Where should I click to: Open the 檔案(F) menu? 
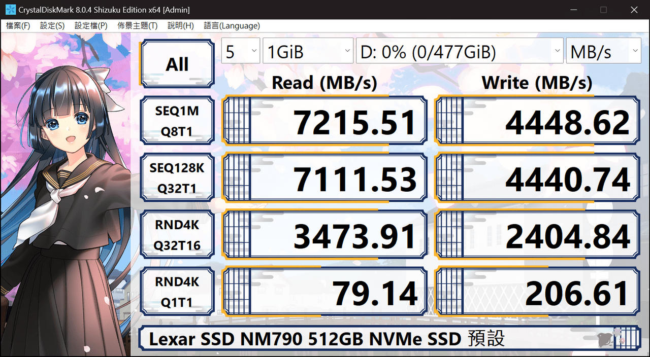click(x=18, y=26)
